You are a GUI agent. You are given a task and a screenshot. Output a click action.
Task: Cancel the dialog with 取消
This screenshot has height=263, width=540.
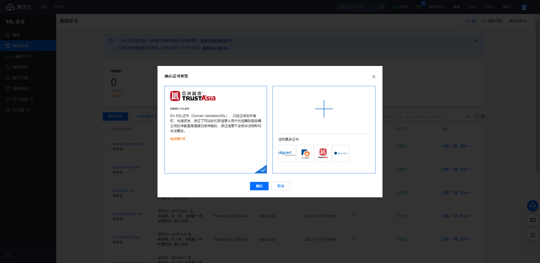coord(281,186)
